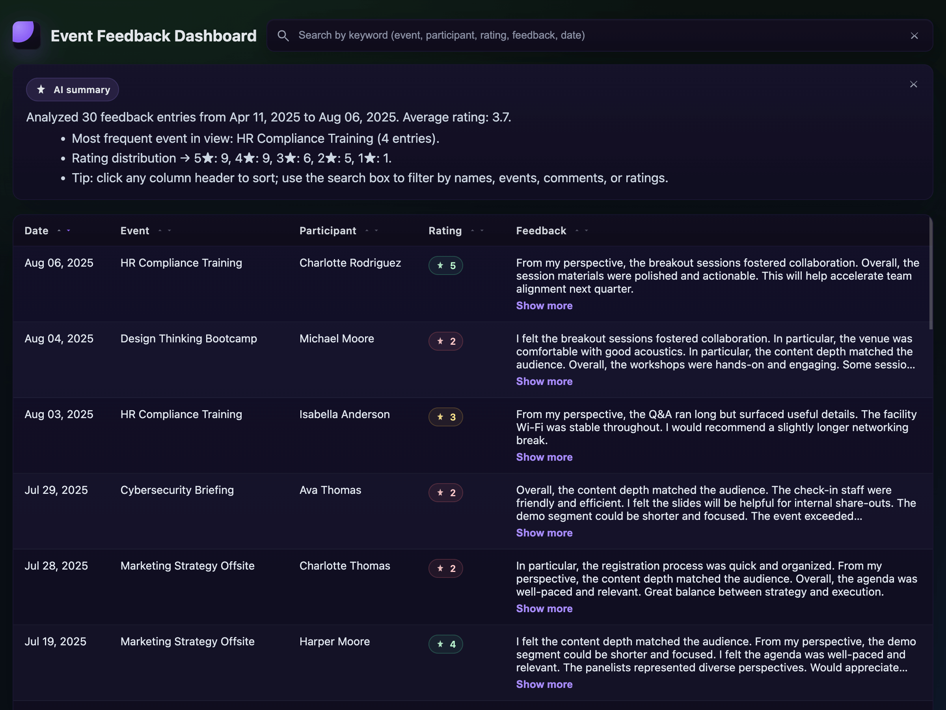Expand Michael Moore's feedback with Show more

coord(544,381)
